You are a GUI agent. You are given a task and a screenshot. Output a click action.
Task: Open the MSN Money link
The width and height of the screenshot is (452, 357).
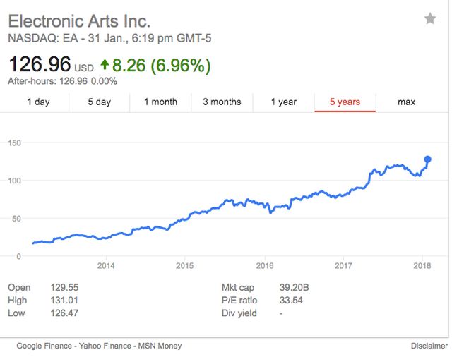pos(158,346)
